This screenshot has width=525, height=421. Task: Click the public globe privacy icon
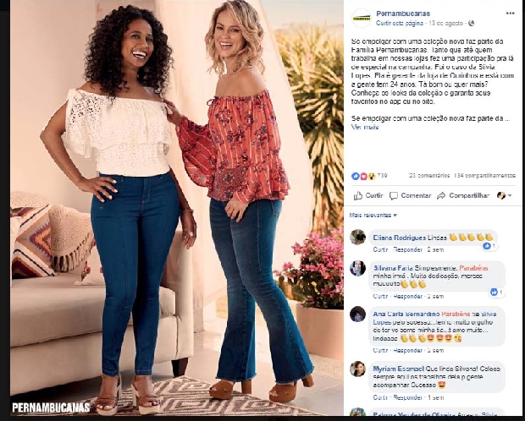point(471,24)
